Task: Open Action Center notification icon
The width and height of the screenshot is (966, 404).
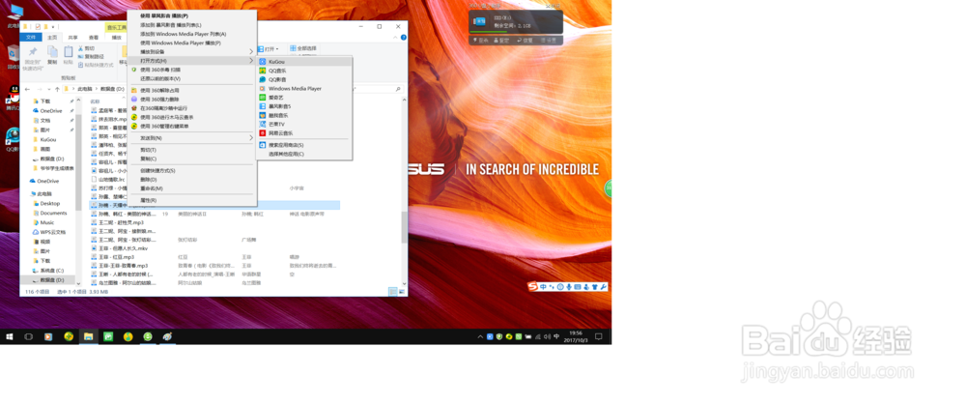Action: click(x=598, y=336)
